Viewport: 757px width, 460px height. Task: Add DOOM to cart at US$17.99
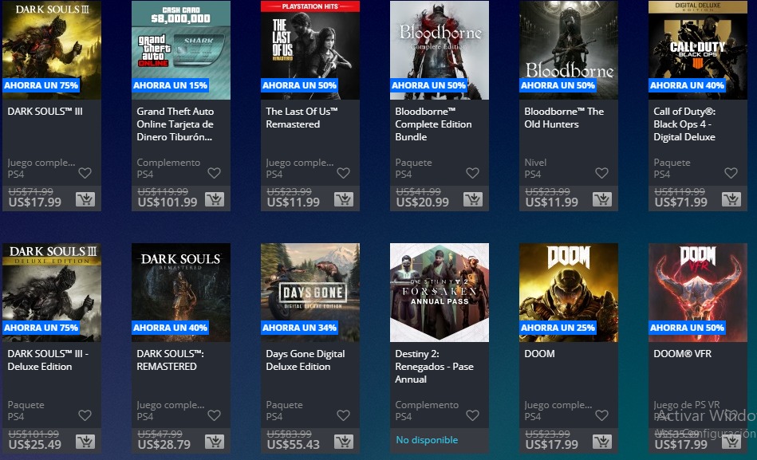click(602, 441)
